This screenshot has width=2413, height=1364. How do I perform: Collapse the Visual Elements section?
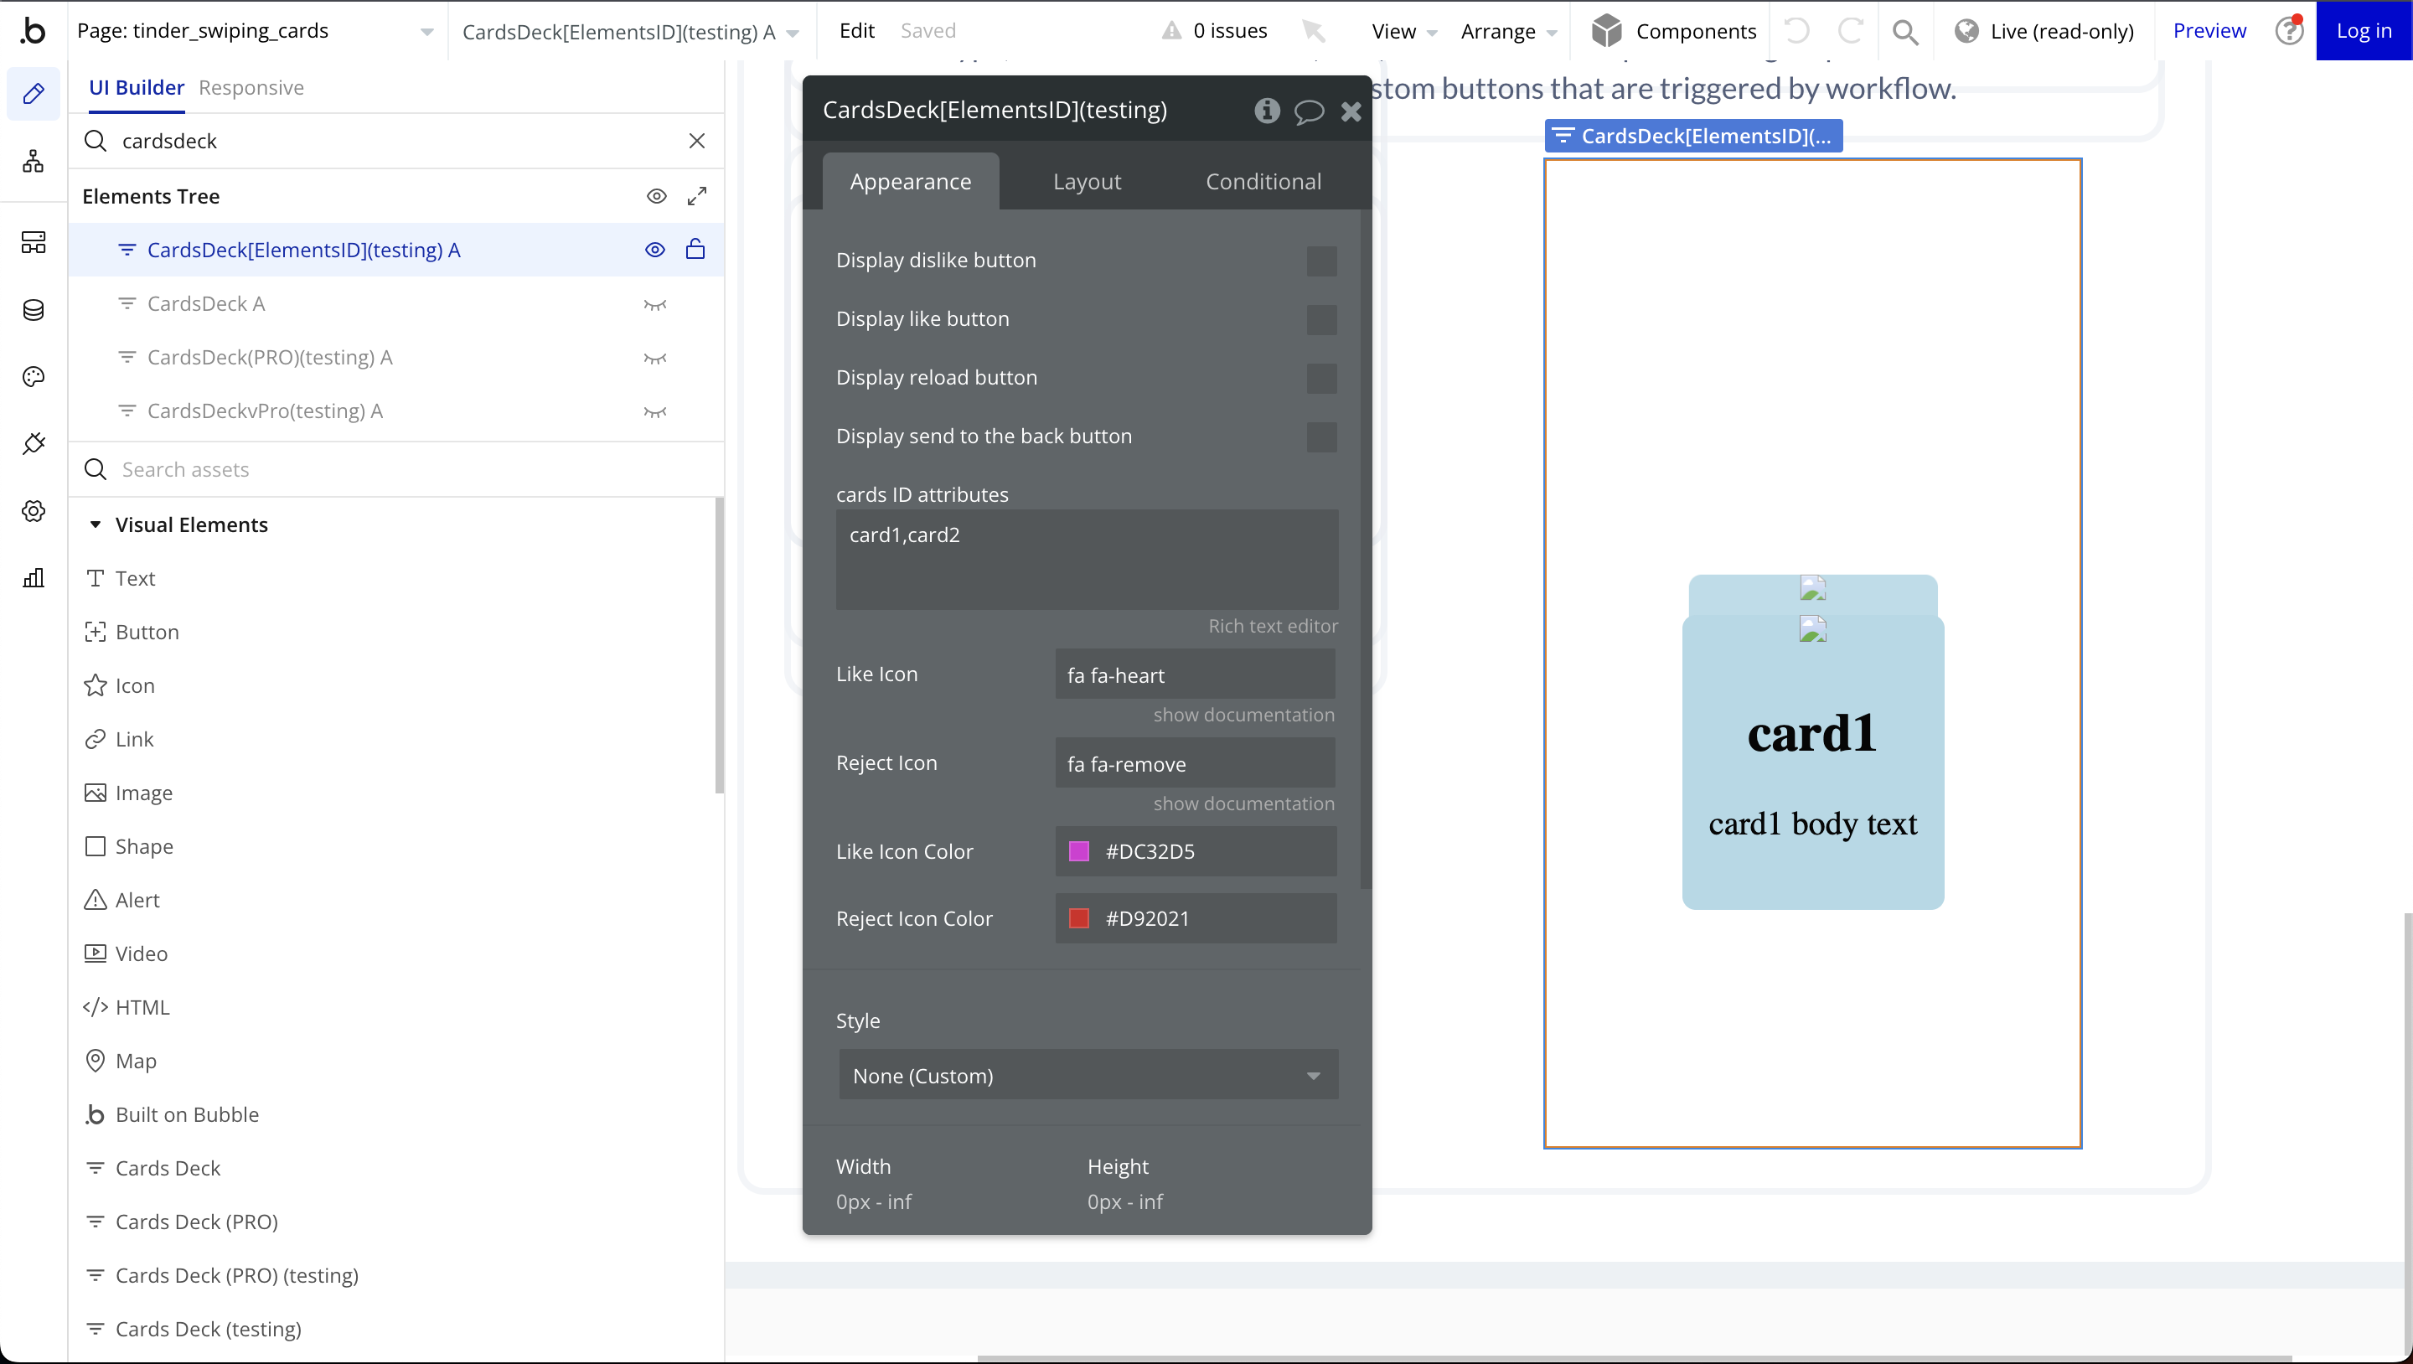click(95, 524)
